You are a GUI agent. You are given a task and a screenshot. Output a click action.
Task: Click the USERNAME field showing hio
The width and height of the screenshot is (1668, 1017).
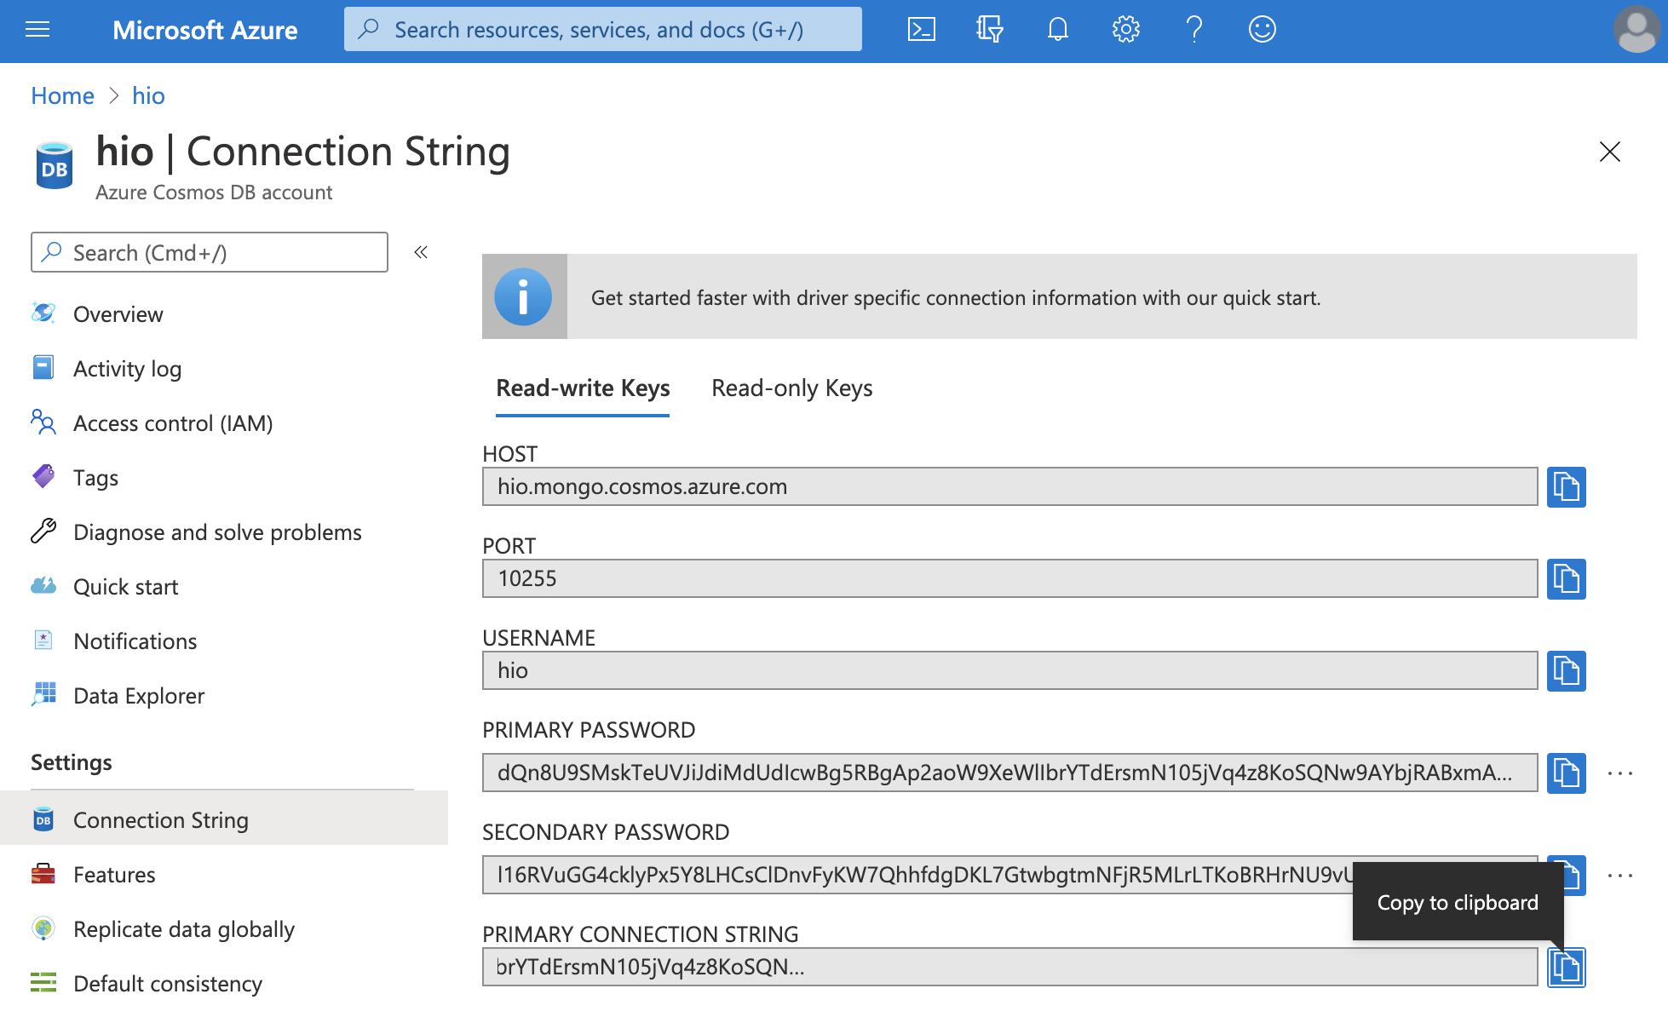(1009, 670)
